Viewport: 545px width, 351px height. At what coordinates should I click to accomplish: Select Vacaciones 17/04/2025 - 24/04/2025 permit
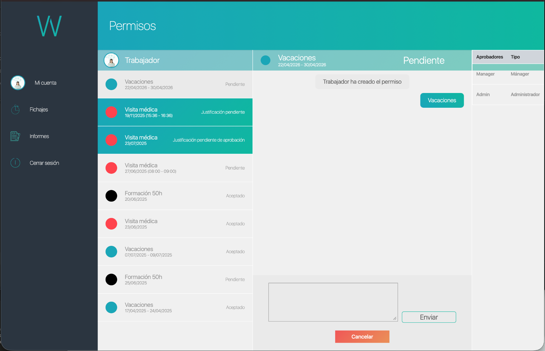coord(175,308)
